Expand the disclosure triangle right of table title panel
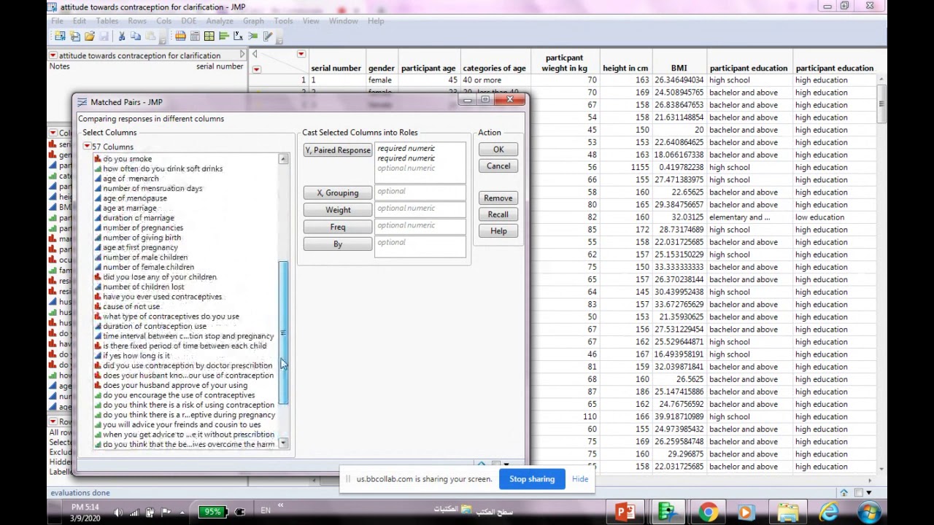The height and width of the screenshot is (525, 934). pyautogui.click(x=242, y=55)
